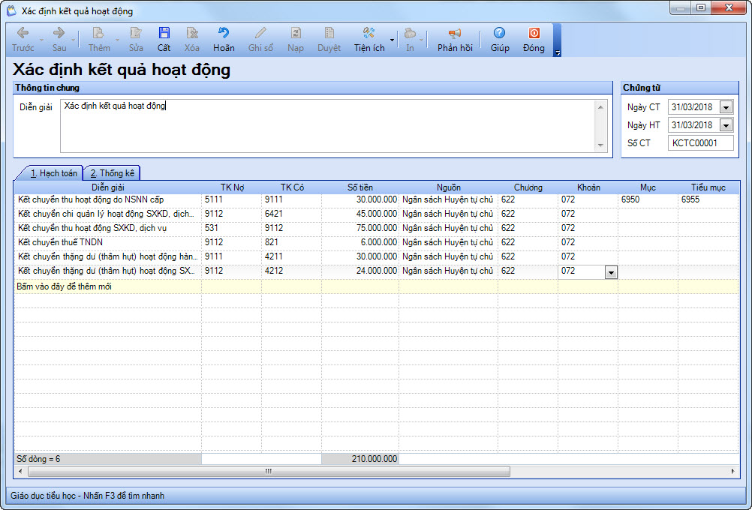Image resolution: width=752 pixels, height=510 pixels.
Task: Click the Khoản column header
Action: coord(588,187)
